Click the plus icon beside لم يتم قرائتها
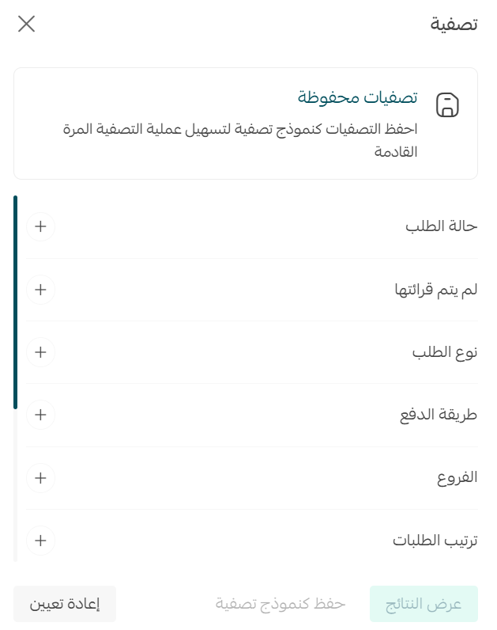Screen dimensions: 497x630 [40, 290]
